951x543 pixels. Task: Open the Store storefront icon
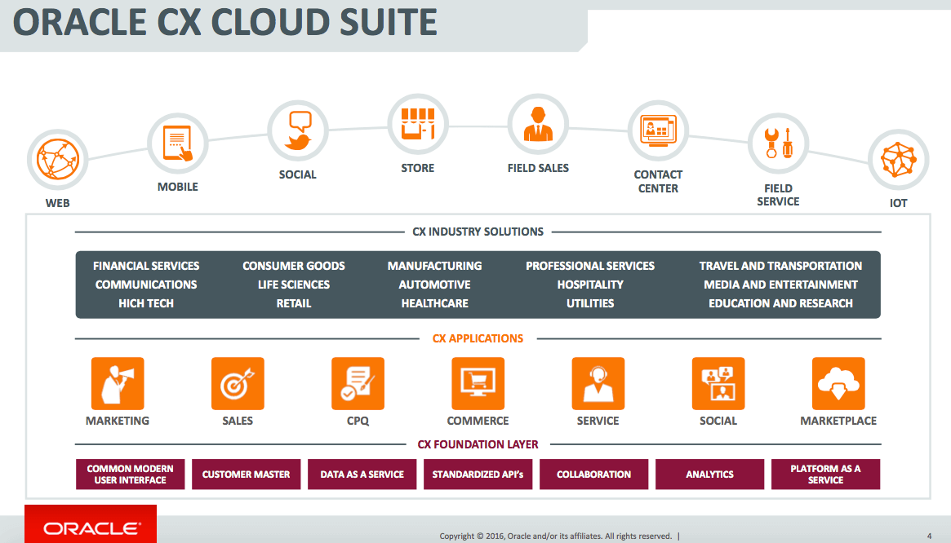(x=418, y=124)
